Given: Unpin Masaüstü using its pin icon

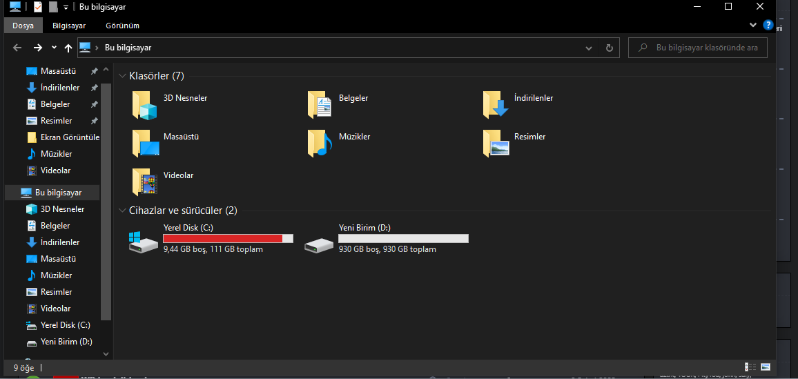Looking at the screenshot, I should 94,71.
